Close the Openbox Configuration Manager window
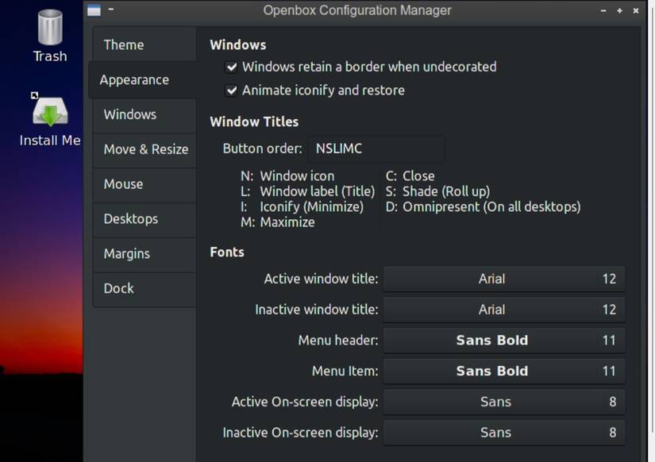This screenshot has width=655, height=462. tap(636, 11)
